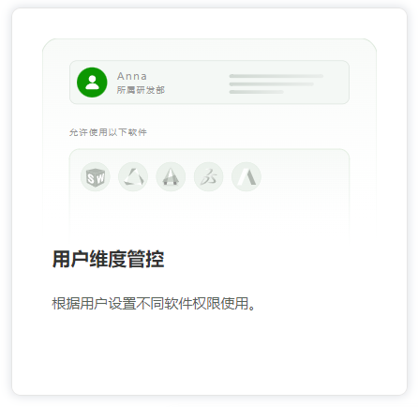Click empty area below the software icons
This screenshot has height=407, width=418.
coord(209,216)
